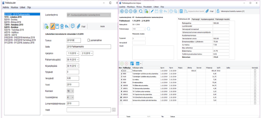Tick Kertatulo checkbox for row 1 Palkkaennakko
This screenshot has width=261, height=118.
click(255, 71)
